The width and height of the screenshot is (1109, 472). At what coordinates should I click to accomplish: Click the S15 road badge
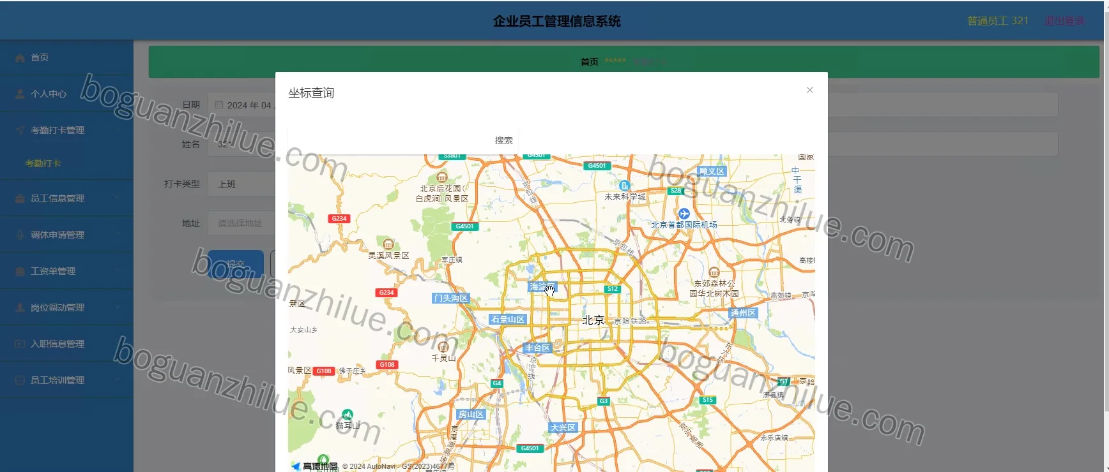tap(708, 400)
